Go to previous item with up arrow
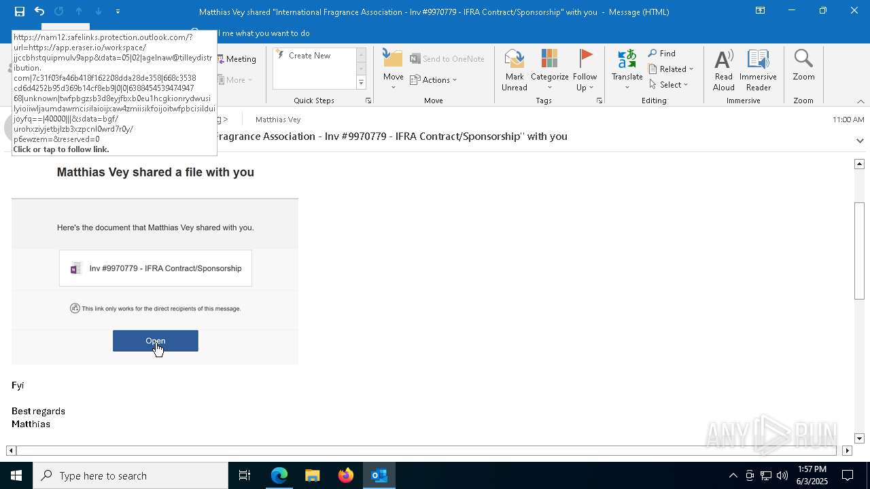 (79, 12)
